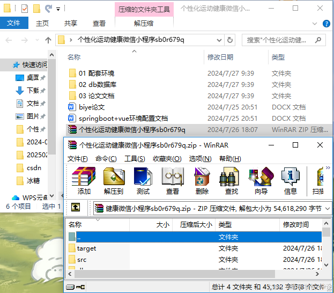
Task: Click the Explorer back navigation arrow
Action: tap(9, 40)
